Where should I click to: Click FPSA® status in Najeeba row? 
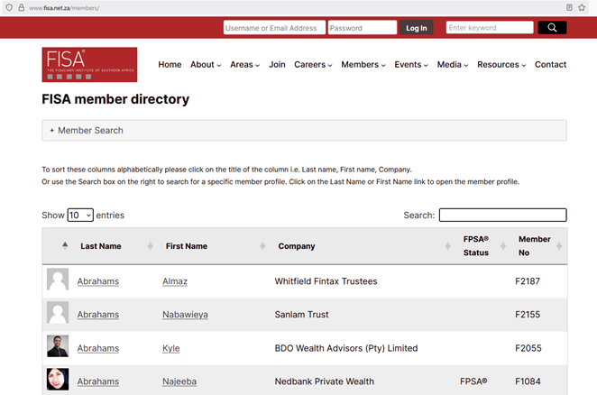click(473, 381)
